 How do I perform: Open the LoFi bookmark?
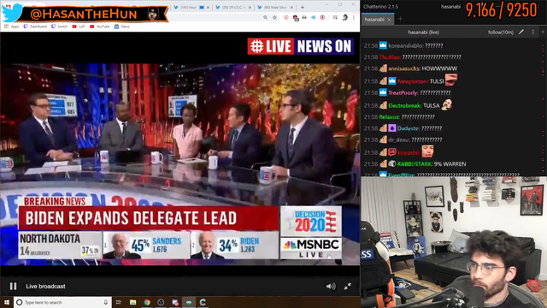[x=79, y=27]
